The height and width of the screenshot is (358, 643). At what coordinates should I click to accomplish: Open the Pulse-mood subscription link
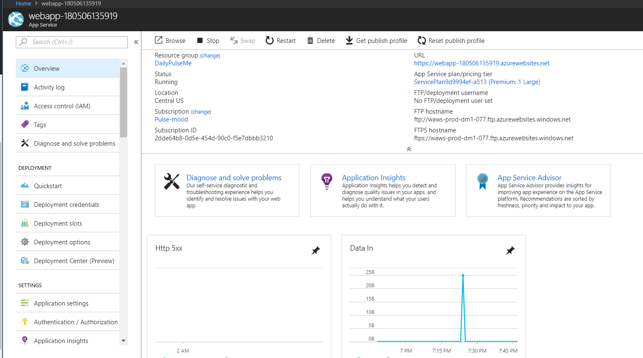click(171, 119)
